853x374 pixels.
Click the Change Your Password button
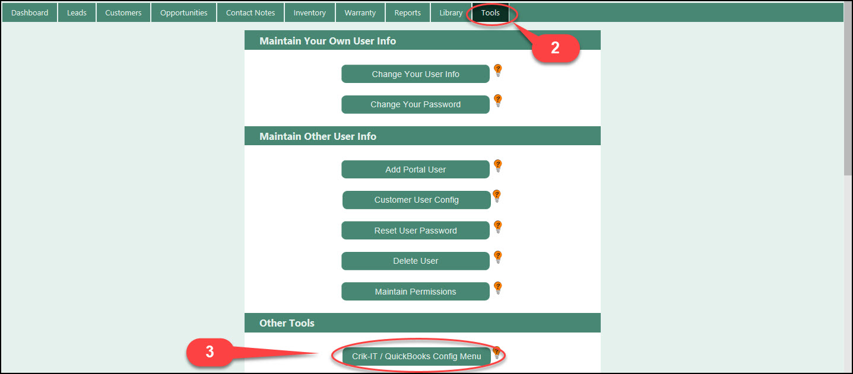pyautogui.click(x=416, y=104)
